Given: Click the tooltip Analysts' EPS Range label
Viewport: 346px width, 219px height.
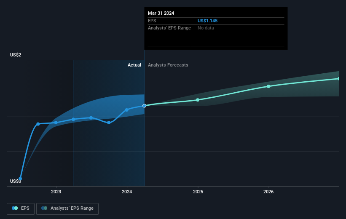Looking at the screenshot, I should point(169,28).
